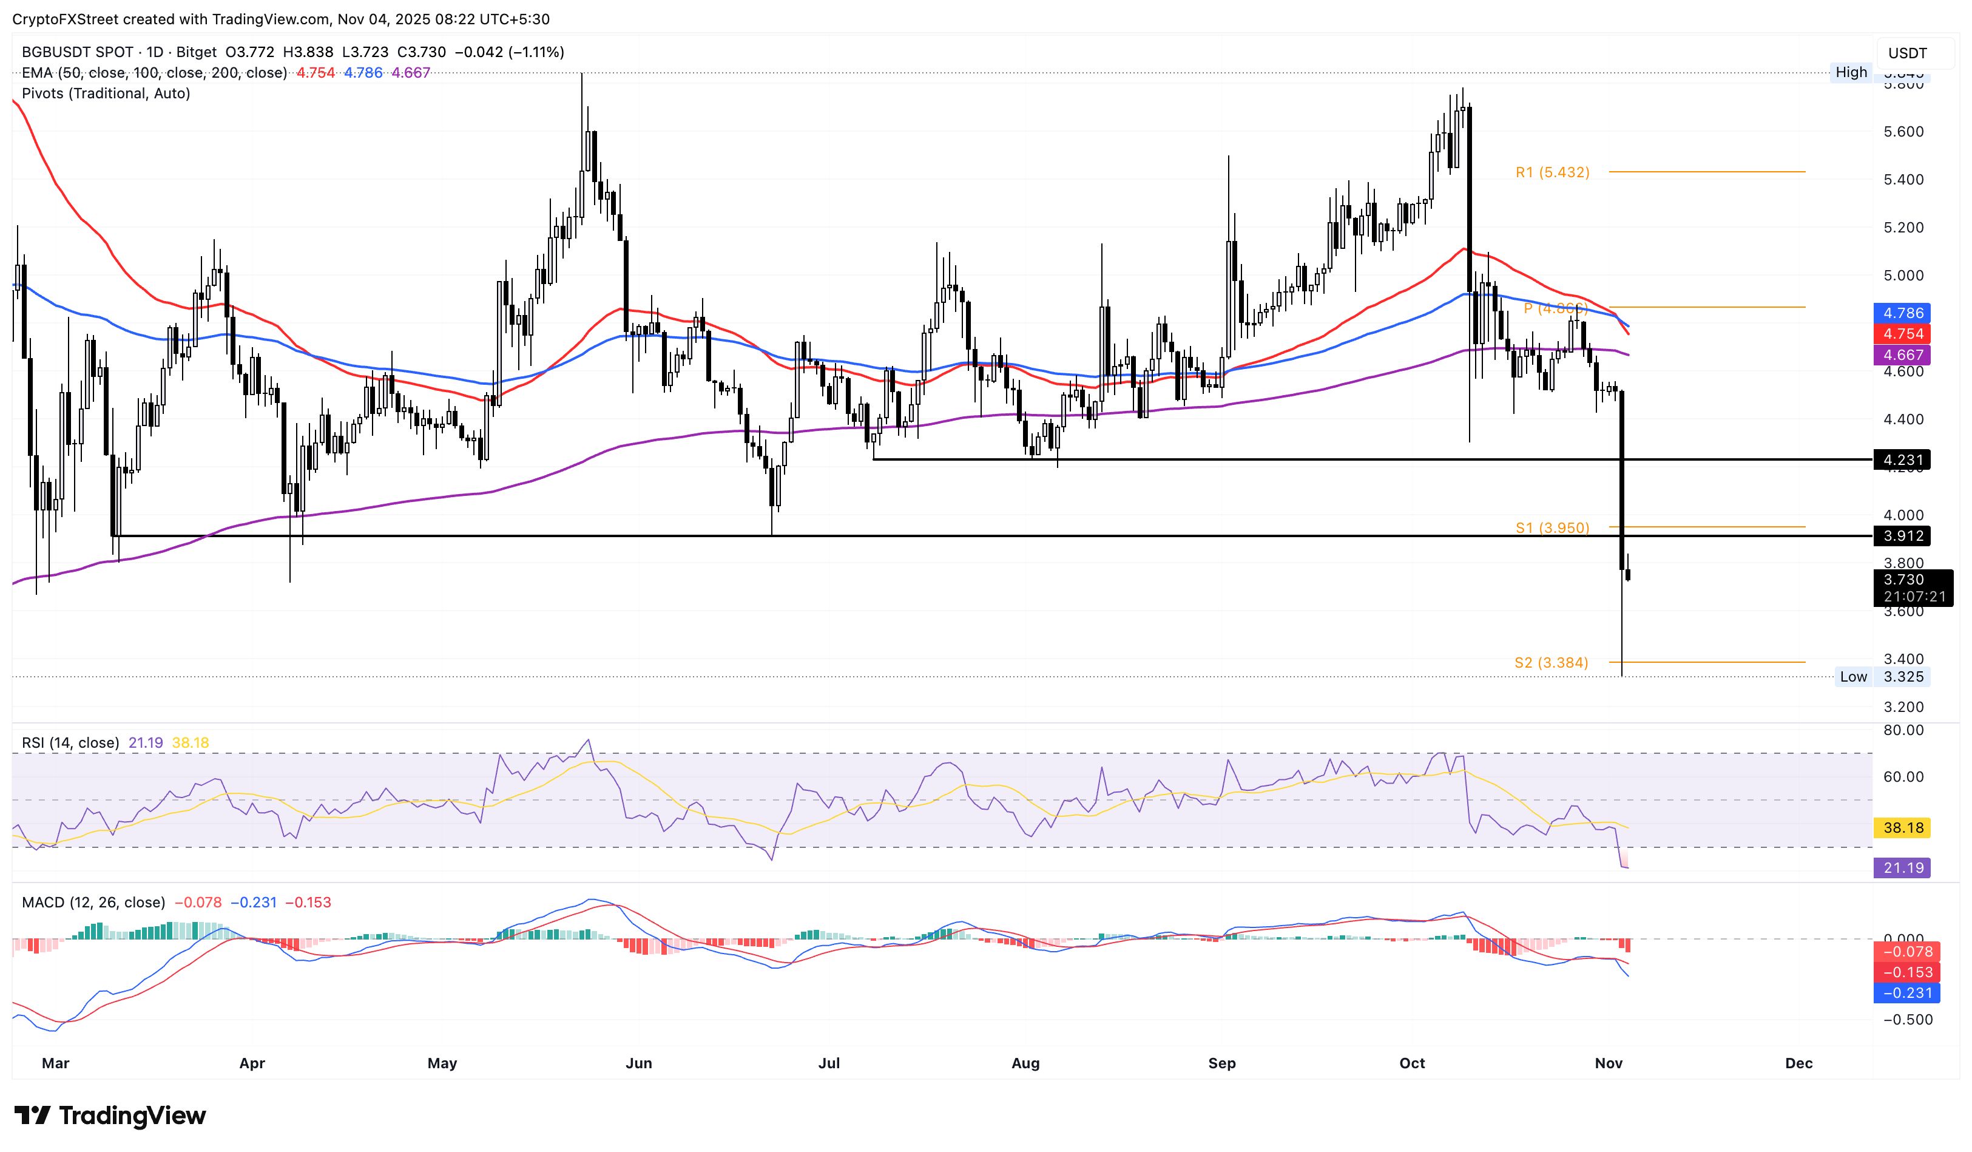The height and width of the screenshot is (1152, 1972).
Task: Click the purple 21.19 RSI value tag
Action: click(1902, 868)
